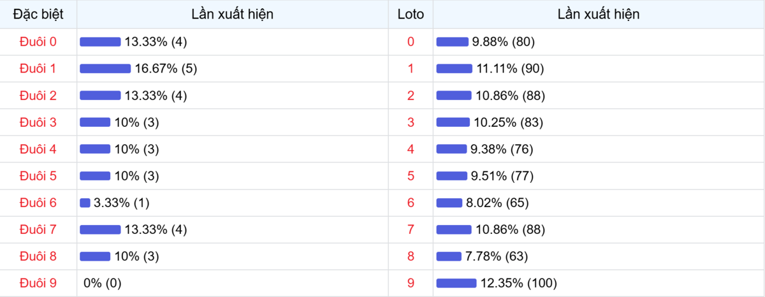Click the "10.25% (83)" value for Loto 3
The image size is (765, 297).
click(x=508, y=122)
